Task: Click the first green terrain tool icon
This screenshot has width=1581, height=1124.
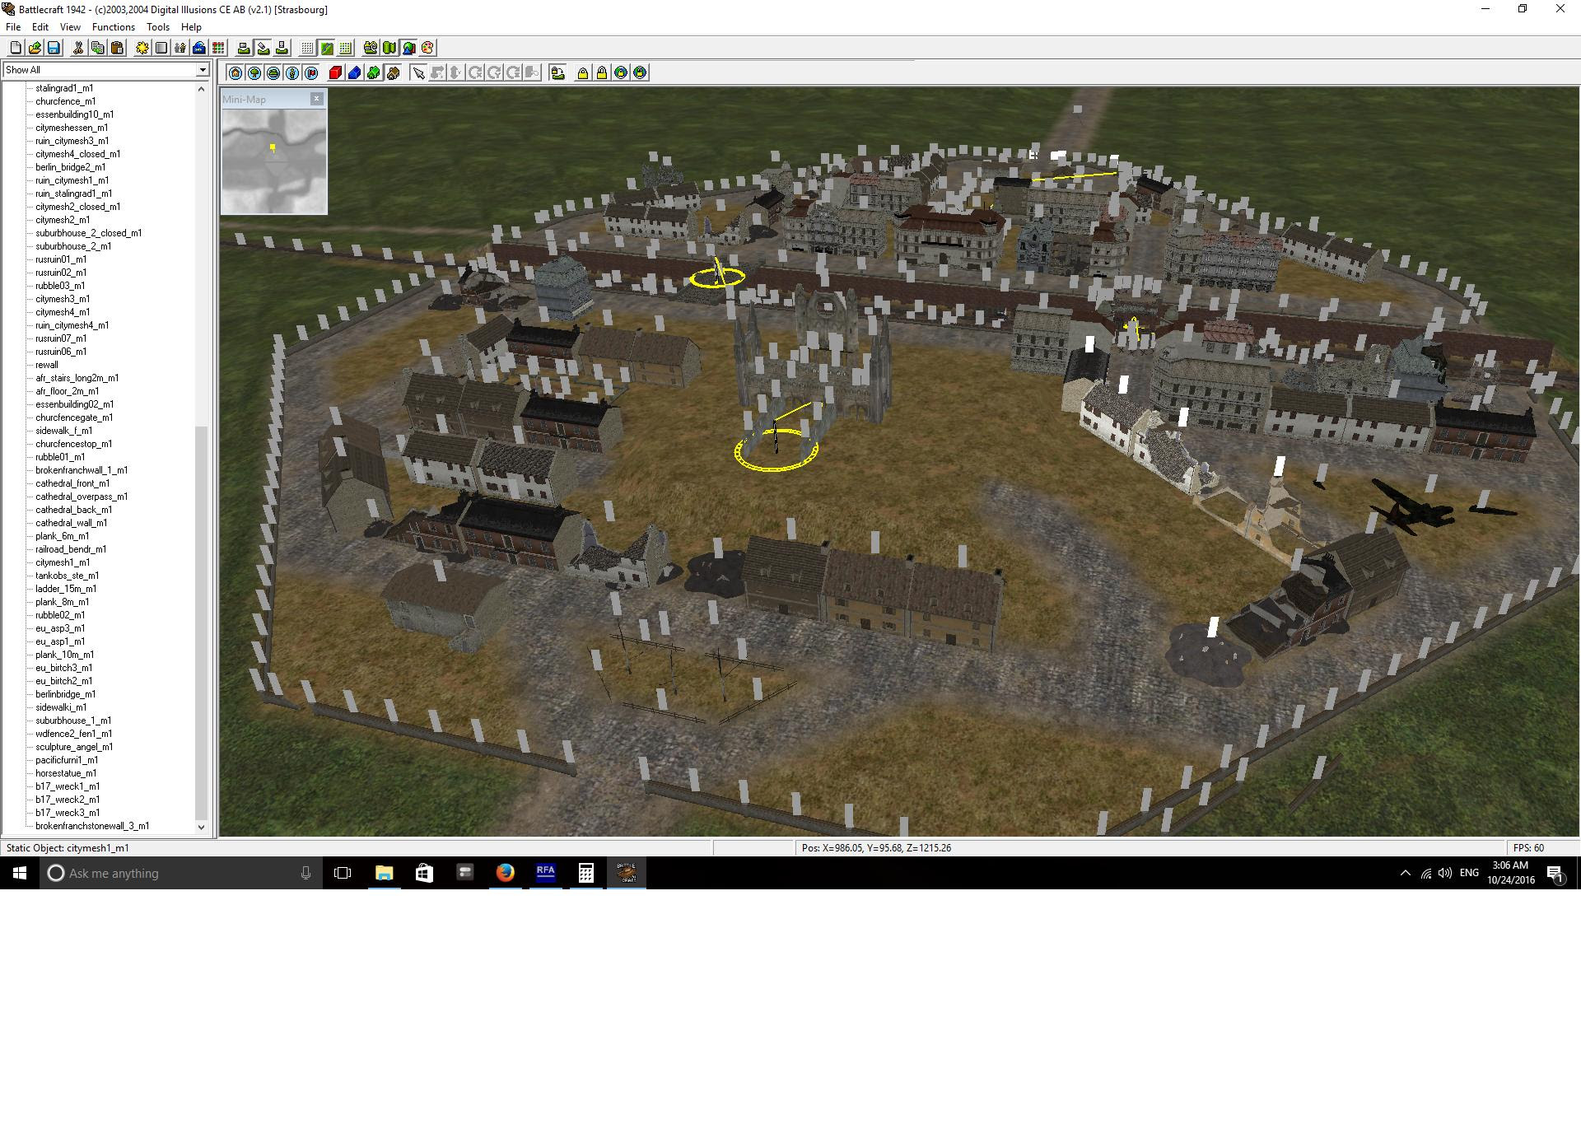Action: [x=244, y=48]
